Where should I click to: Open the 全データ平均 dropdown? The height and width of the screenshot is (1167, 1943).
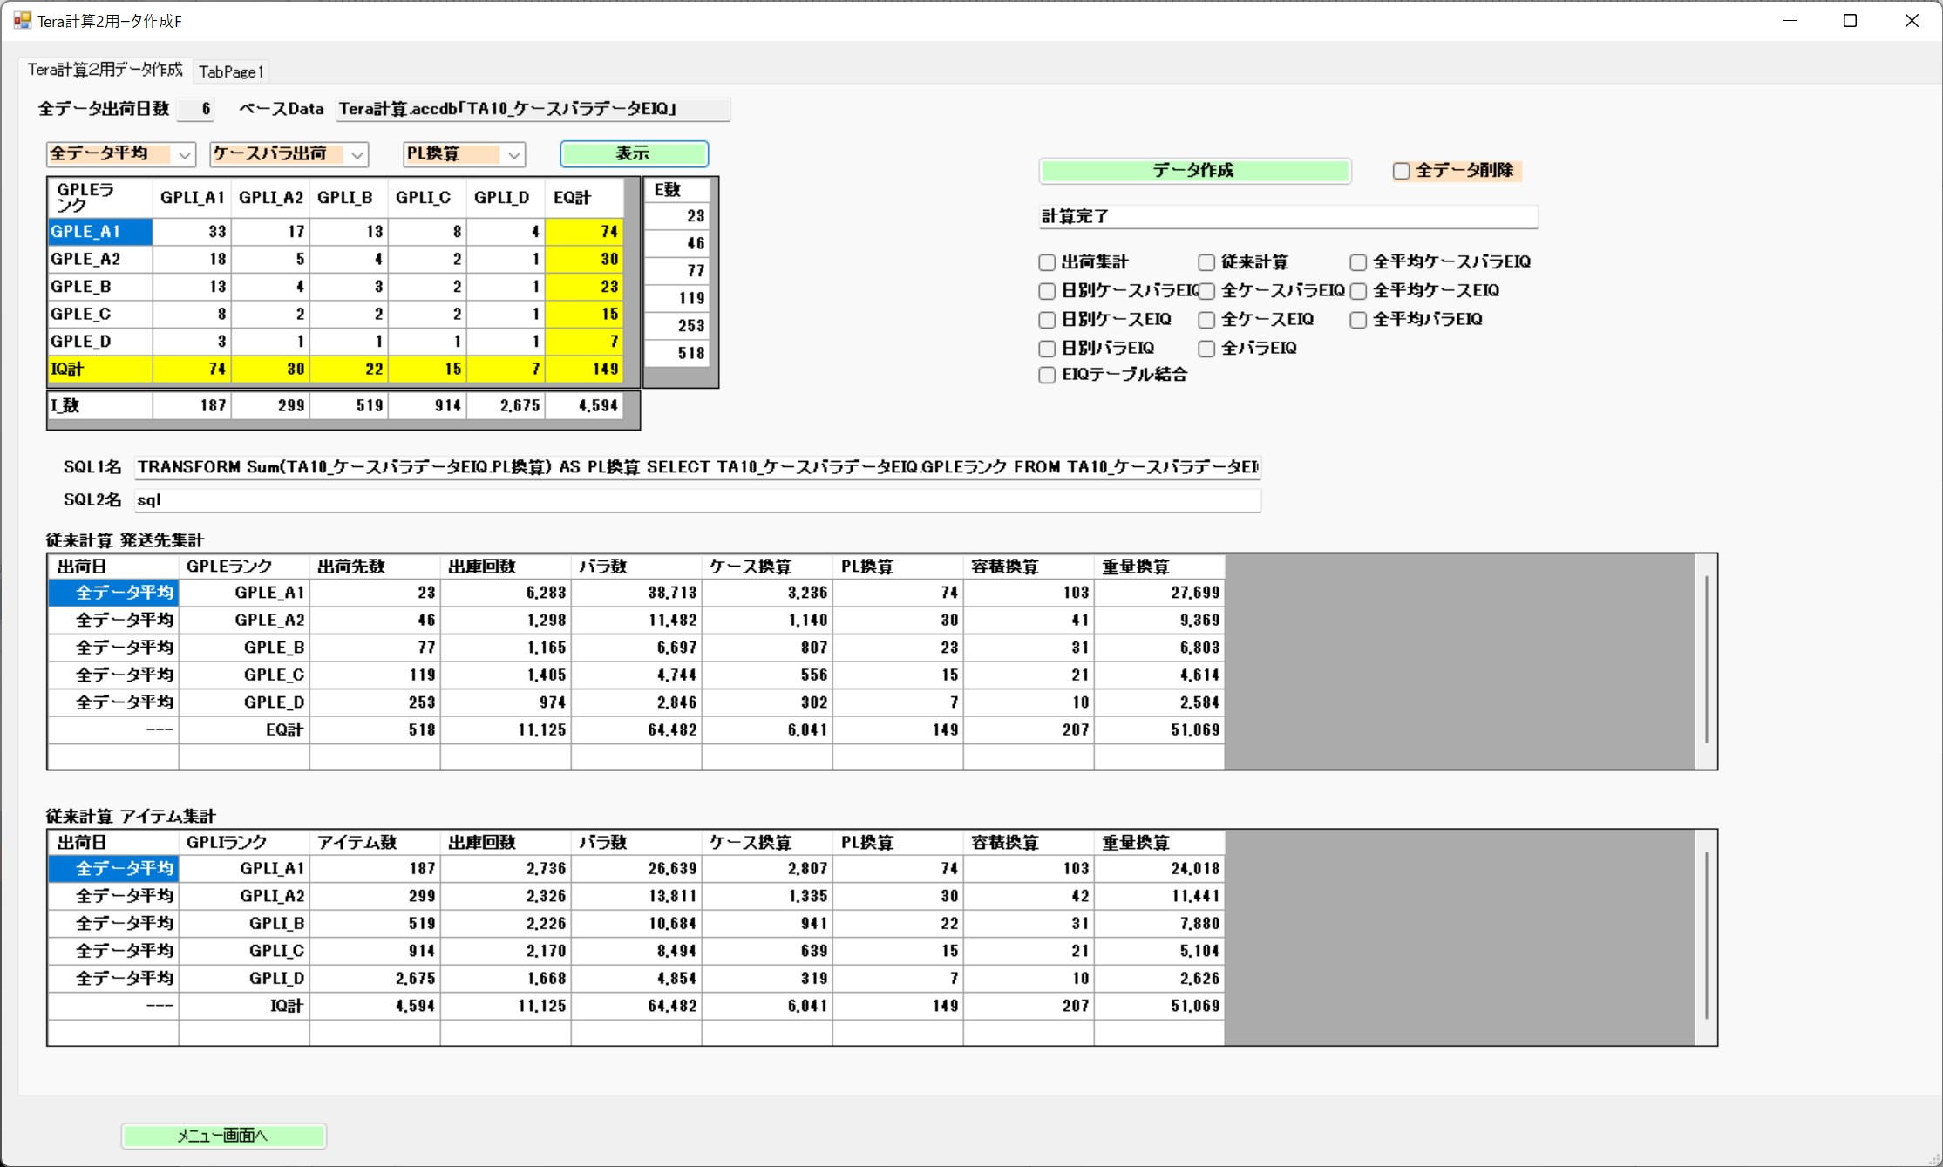pyautogui.click(x=184, y=154)
